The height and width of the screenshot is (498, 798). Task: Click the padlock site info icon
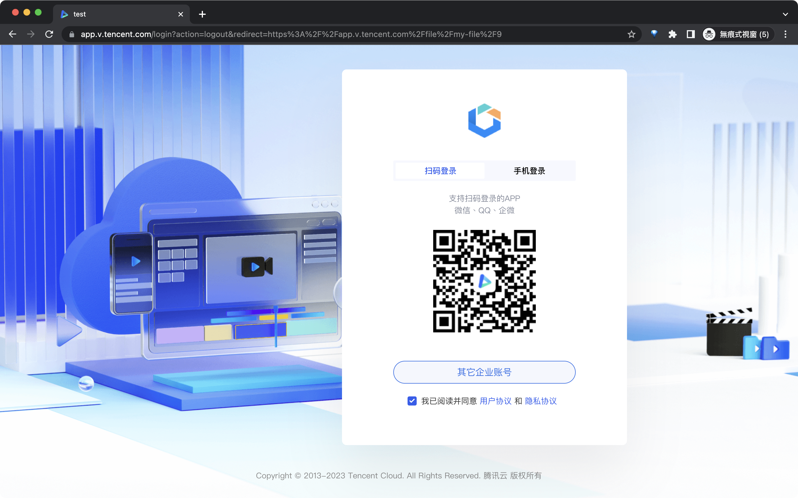(x=72, y=34)
